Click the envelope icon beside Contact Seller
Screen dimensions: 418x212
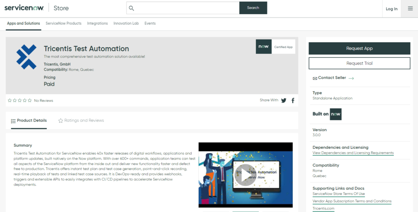coord(315,78)
